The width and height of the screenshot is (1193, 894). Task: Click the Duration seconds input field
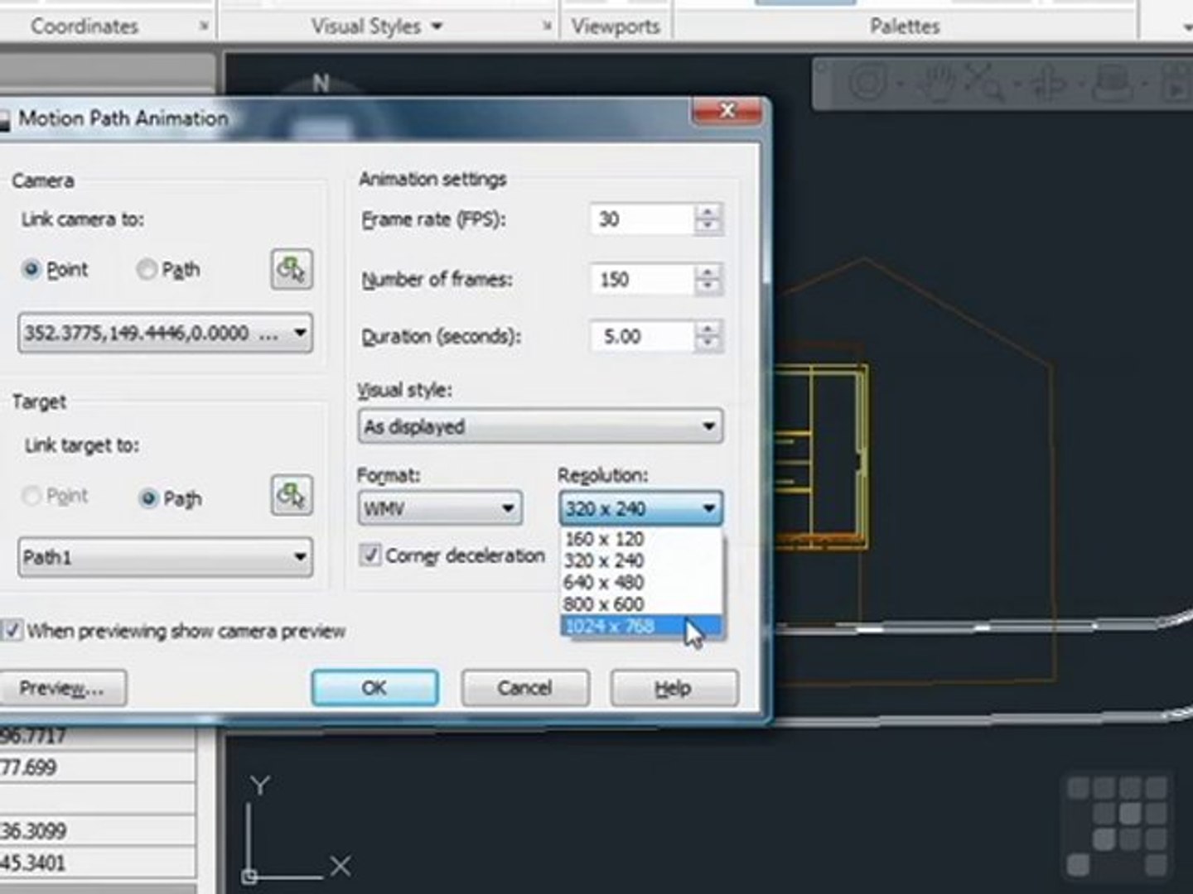click(642, 336)
